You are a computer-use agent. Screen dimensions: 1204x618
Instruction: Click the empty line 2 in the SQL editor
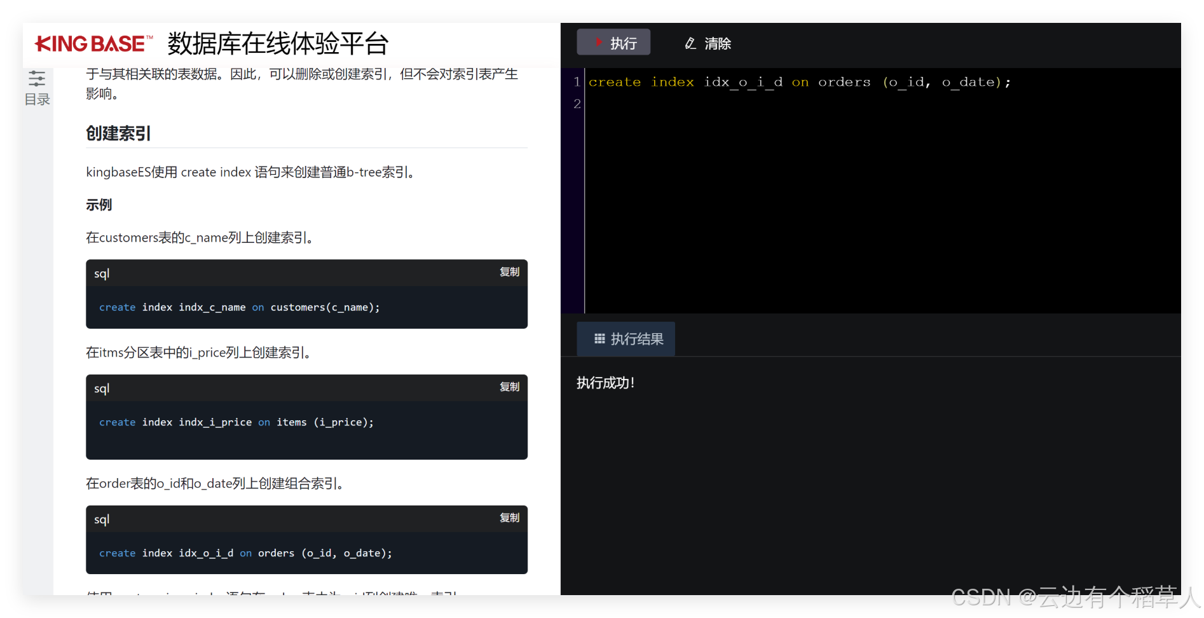coord(882,104)
